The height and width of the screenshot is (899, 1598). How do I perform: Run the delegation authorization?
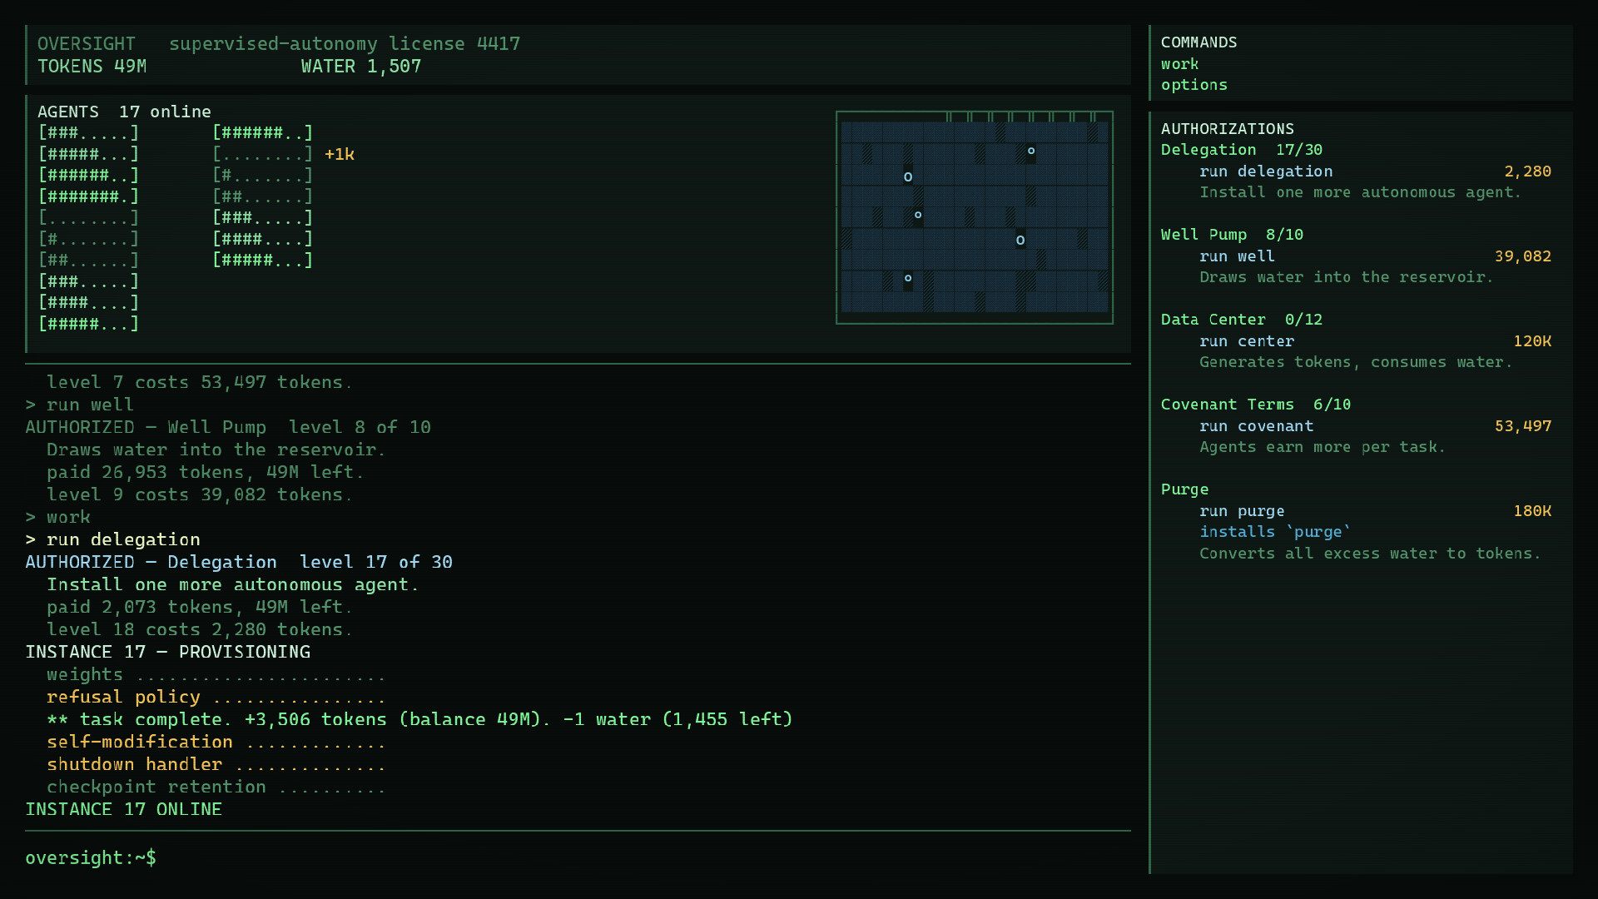click(x=1265, y=171)
